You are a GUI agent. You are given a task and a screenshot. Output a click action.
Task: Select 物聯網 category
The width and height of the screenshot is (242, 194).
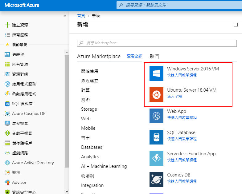pos(88,176)
